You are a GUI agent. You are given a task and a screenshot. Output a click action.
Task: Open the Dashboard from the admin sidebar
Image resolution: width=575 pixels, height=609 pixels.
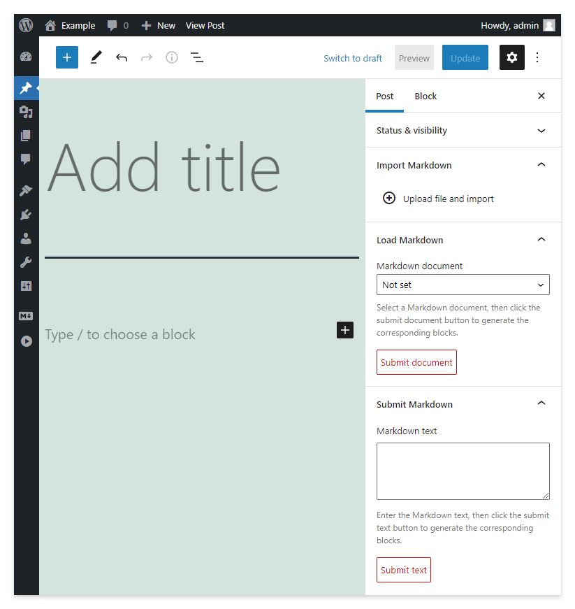(x=26, y=57)
